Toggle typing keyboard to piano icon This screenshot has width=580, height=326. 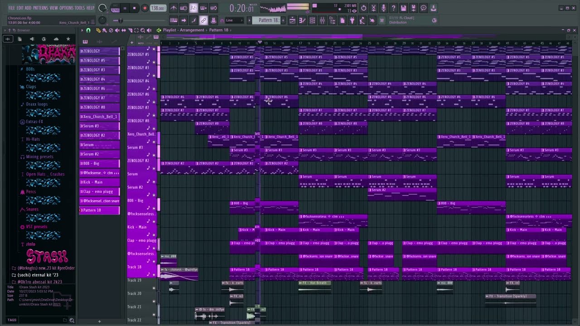coord(174,20)
